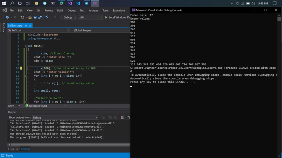Click the Save All icon
Screen dimensions: 282x158
tap(40, 17)
